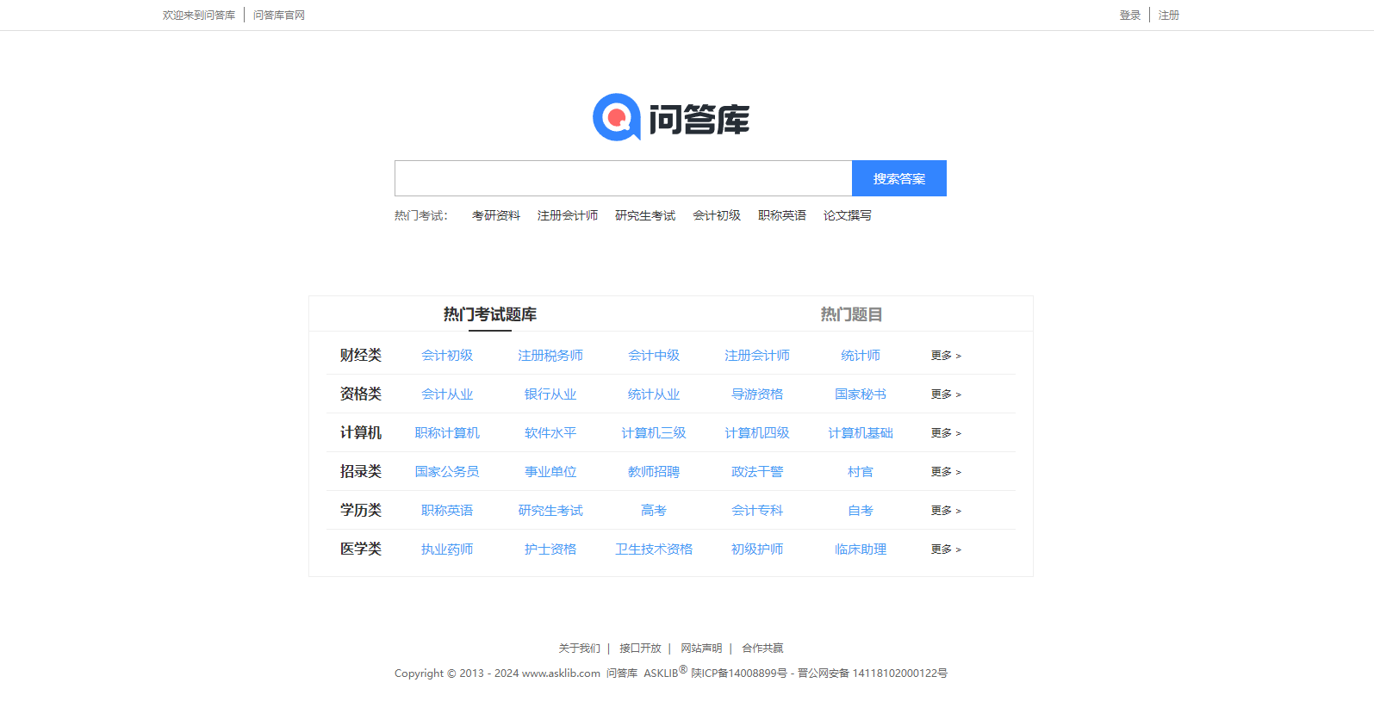Open the 注册税务师 link
This screenshot has width=1374, height=720.
coord(550,356)
